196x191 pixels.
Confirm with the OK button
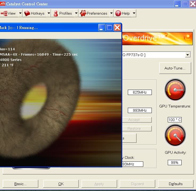(61, 184)
